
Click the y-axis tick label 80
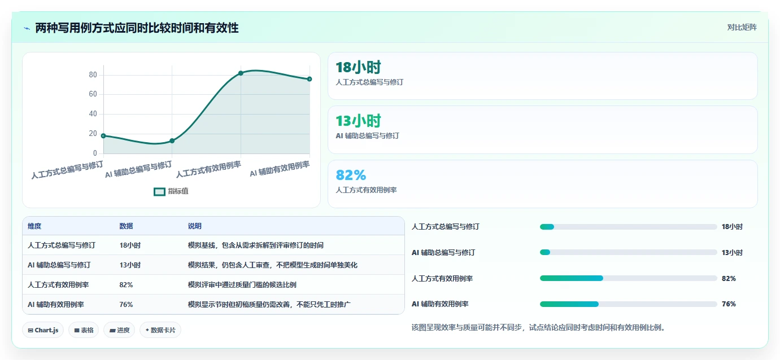(93, 75)
